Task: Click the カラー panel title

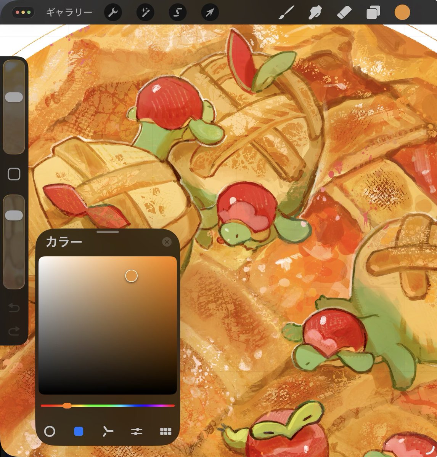Action: pyautogui.click(x=64, y=242)
